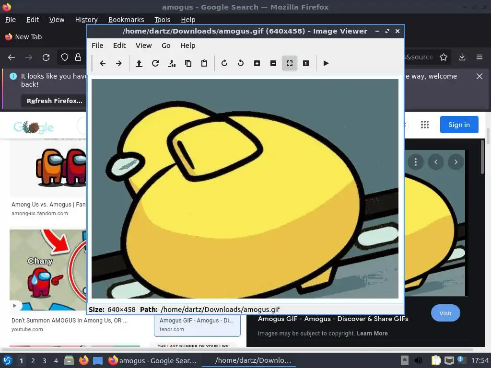491x368 pixels.
Task: Copy the image using the copy icon
Action: coord(188,64)
